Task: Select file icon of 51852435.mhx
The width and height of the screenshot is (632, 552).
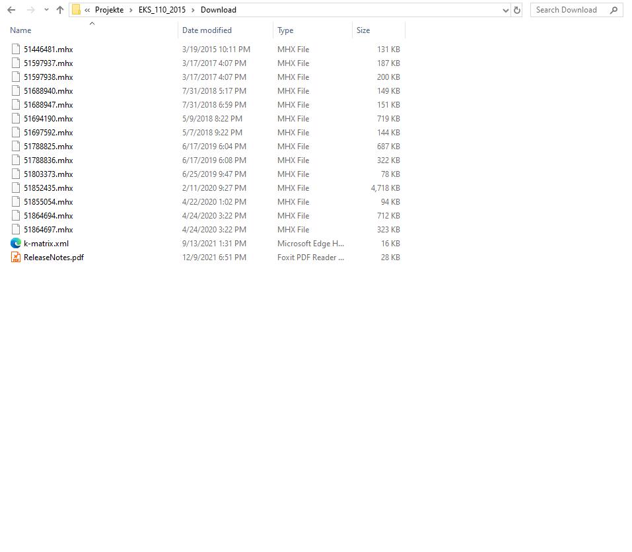Action: point(16,188)
